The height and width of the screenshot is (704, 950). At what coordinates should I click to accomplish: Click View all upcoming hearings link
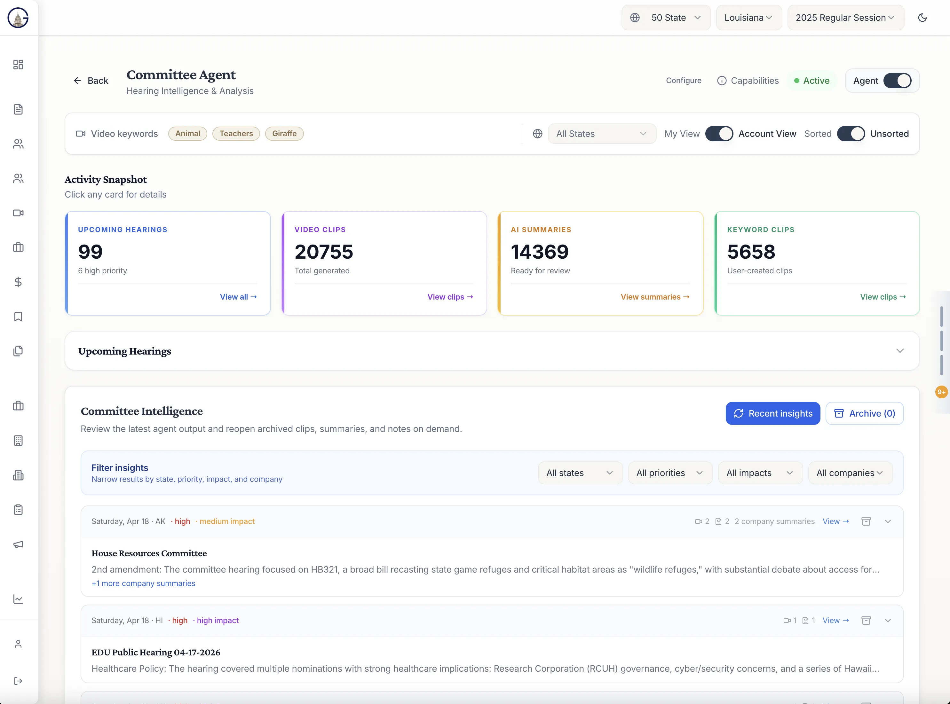click(x=238, y=297)
